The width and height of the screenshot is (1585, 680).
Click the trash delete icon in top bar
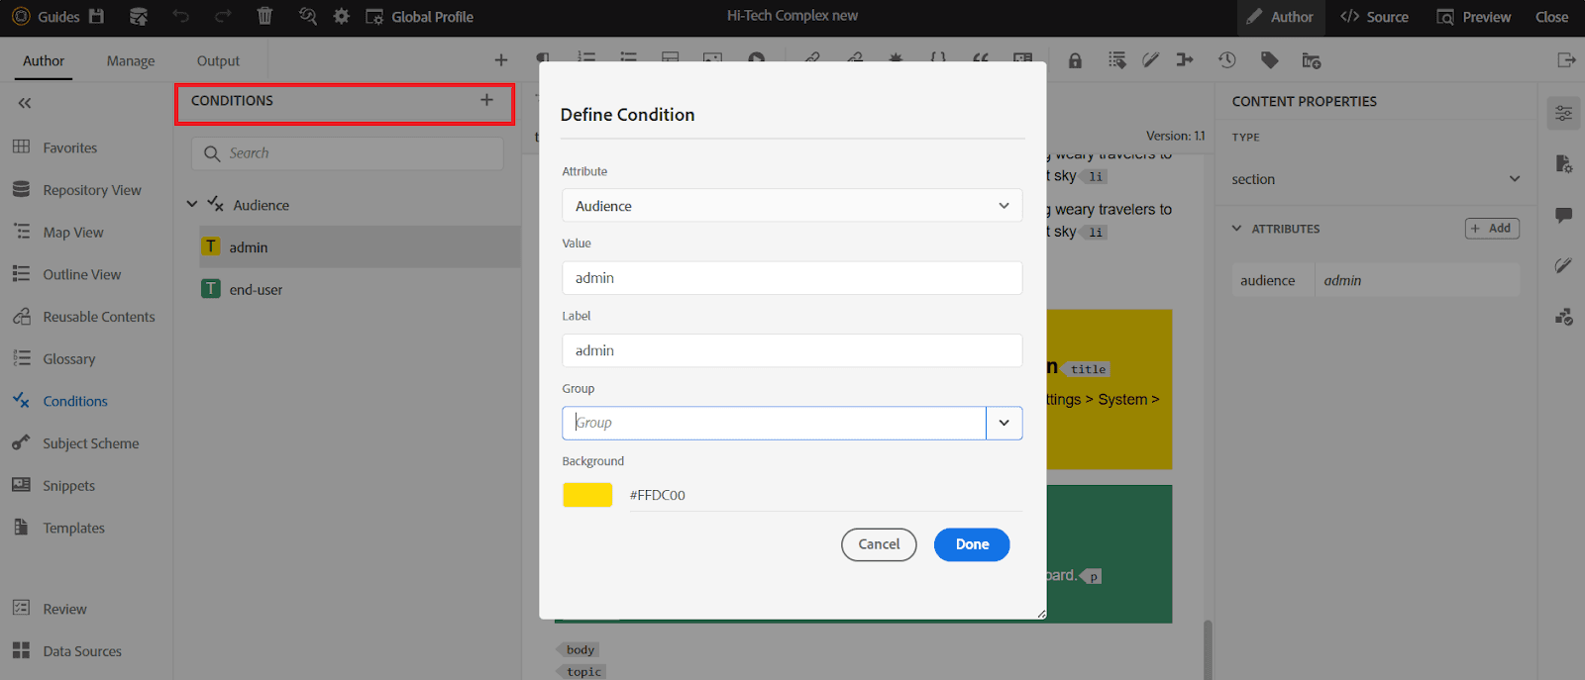(264, 17)
